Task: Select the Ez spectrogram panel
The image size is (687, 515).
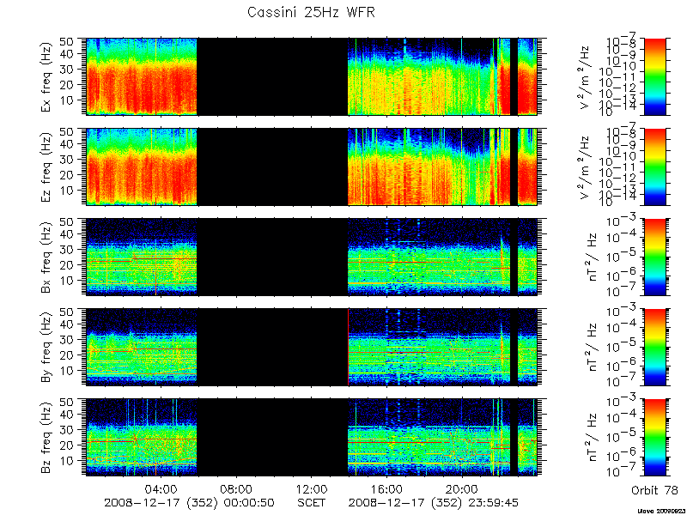Action: pyautogui.click(x=312, y=167)
